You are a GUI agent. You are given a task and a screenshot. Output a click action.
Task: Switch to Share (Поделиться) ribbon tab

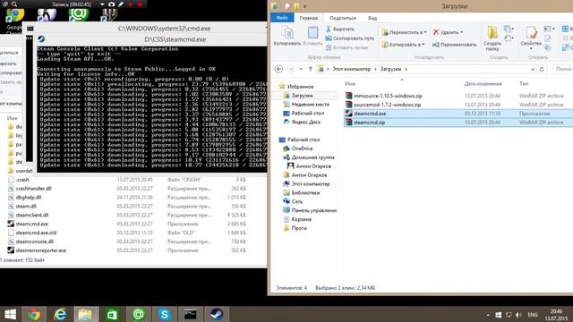click(x=342, y=18)
